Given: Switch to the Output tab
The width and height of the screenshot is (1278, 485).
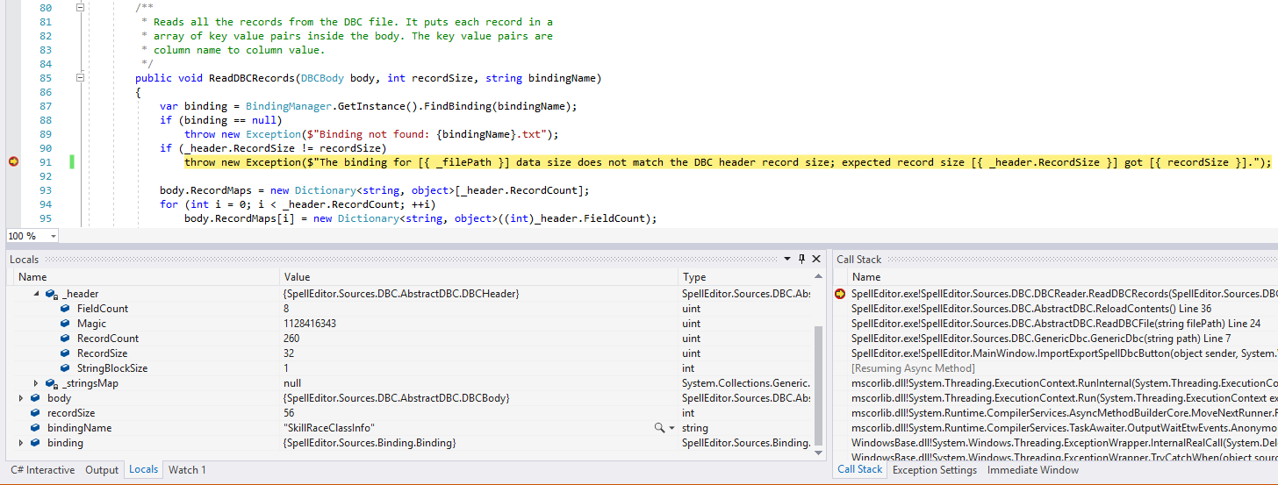Looking at the screenshot, I should [102, 470].
